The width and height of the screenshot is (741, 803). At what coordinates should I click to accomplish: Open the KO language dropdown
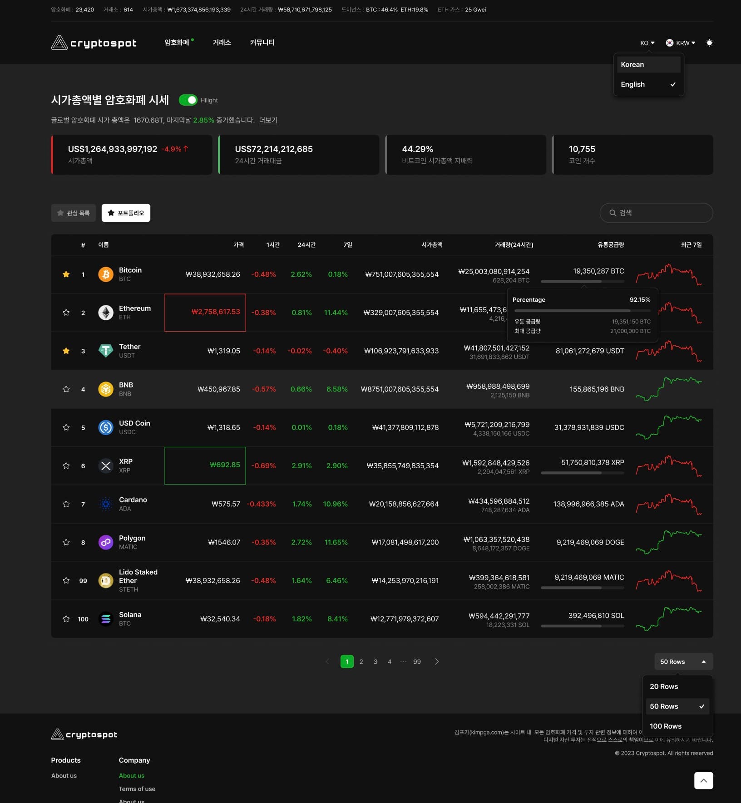pos(647,43)
